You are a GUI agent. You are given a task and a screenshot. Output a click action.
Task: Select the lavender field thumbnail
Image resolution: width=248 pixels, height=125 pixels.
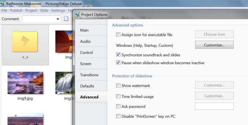click(x=25, y=119)
